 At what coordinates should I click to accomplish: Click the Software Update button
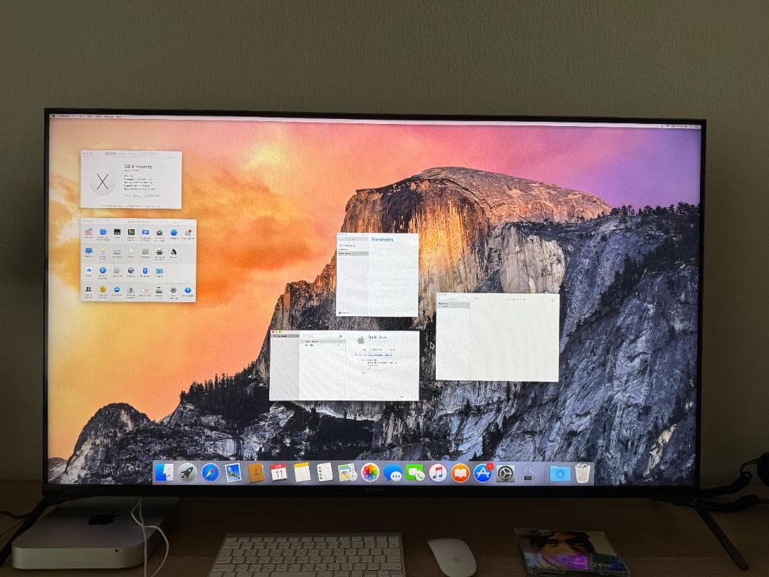click(x=154, y=195)
